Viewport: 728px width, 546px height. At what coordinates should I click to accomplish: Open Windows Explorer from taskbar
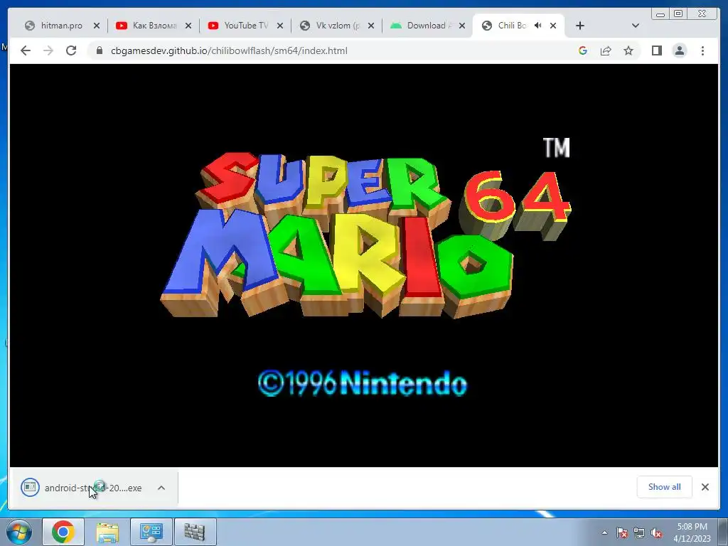pos(107,532)
